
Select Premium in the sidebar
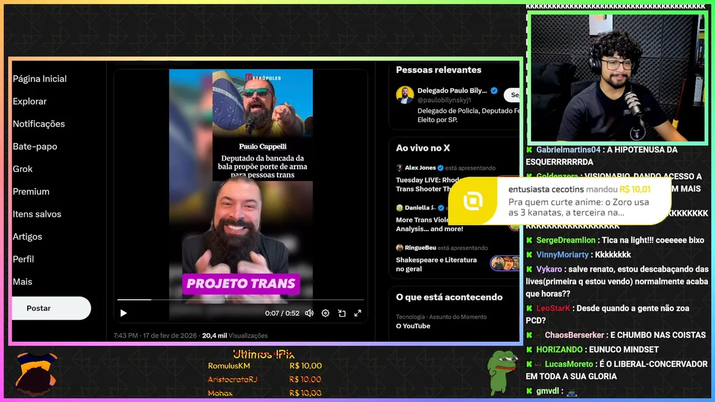[x=31, y=192]
